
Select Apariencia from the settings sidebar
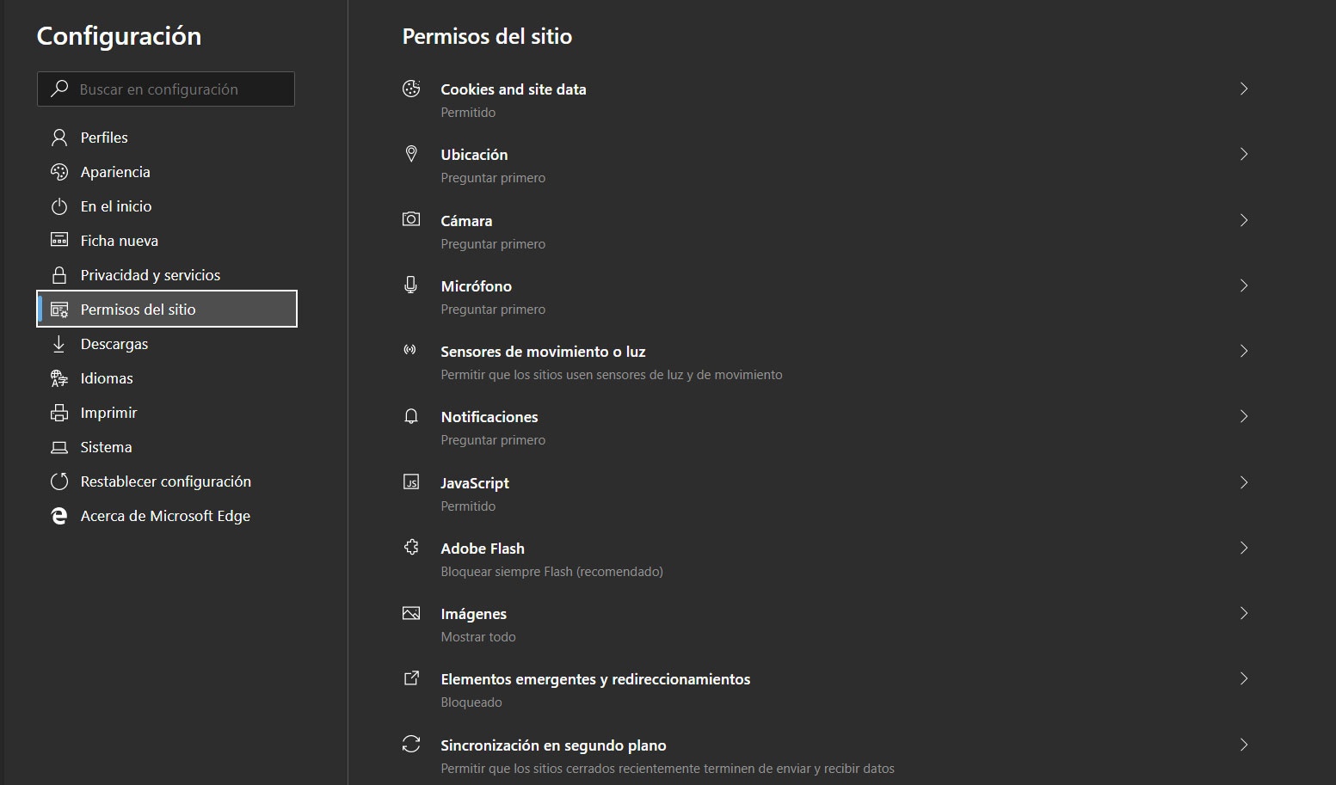point(114,172)
